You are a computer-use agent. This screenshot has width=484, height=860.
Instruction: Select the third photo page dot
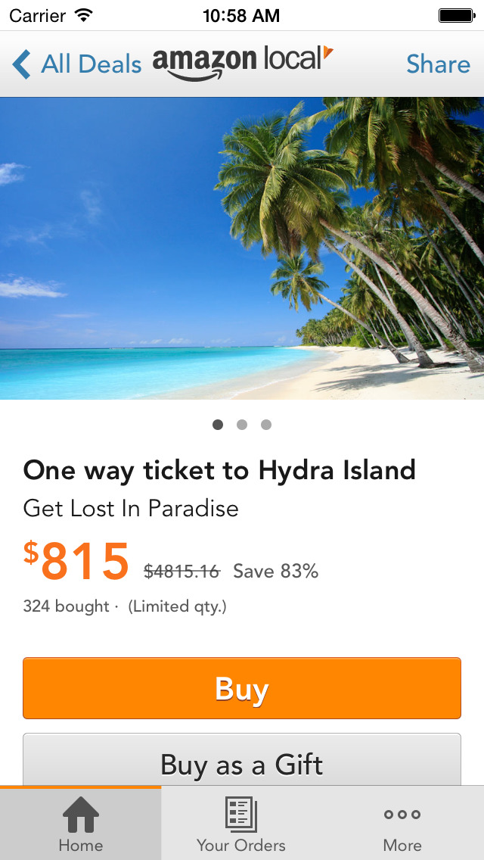click(x=266, y=425)
